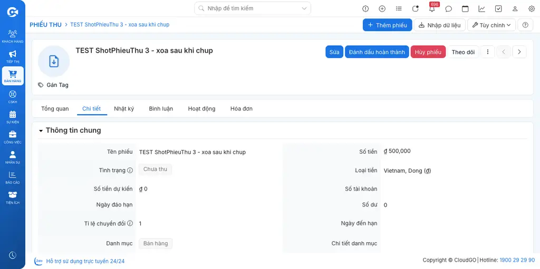Open Hỗ trợ sử dụng trực tuyến 24/24 link
Screen dimensions: 540x269
pyautogui.click(x=85, y=261)
